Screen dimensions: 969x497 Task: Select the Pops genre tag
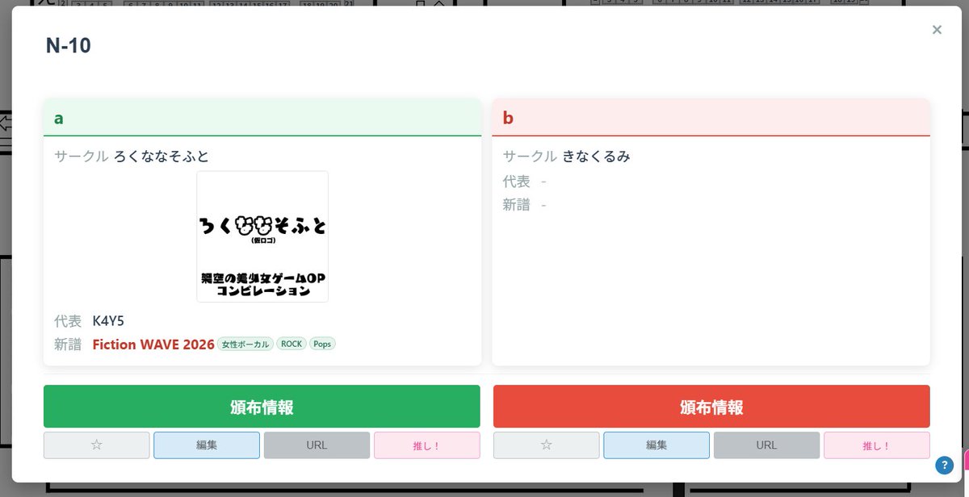click(x=322, y=343)
